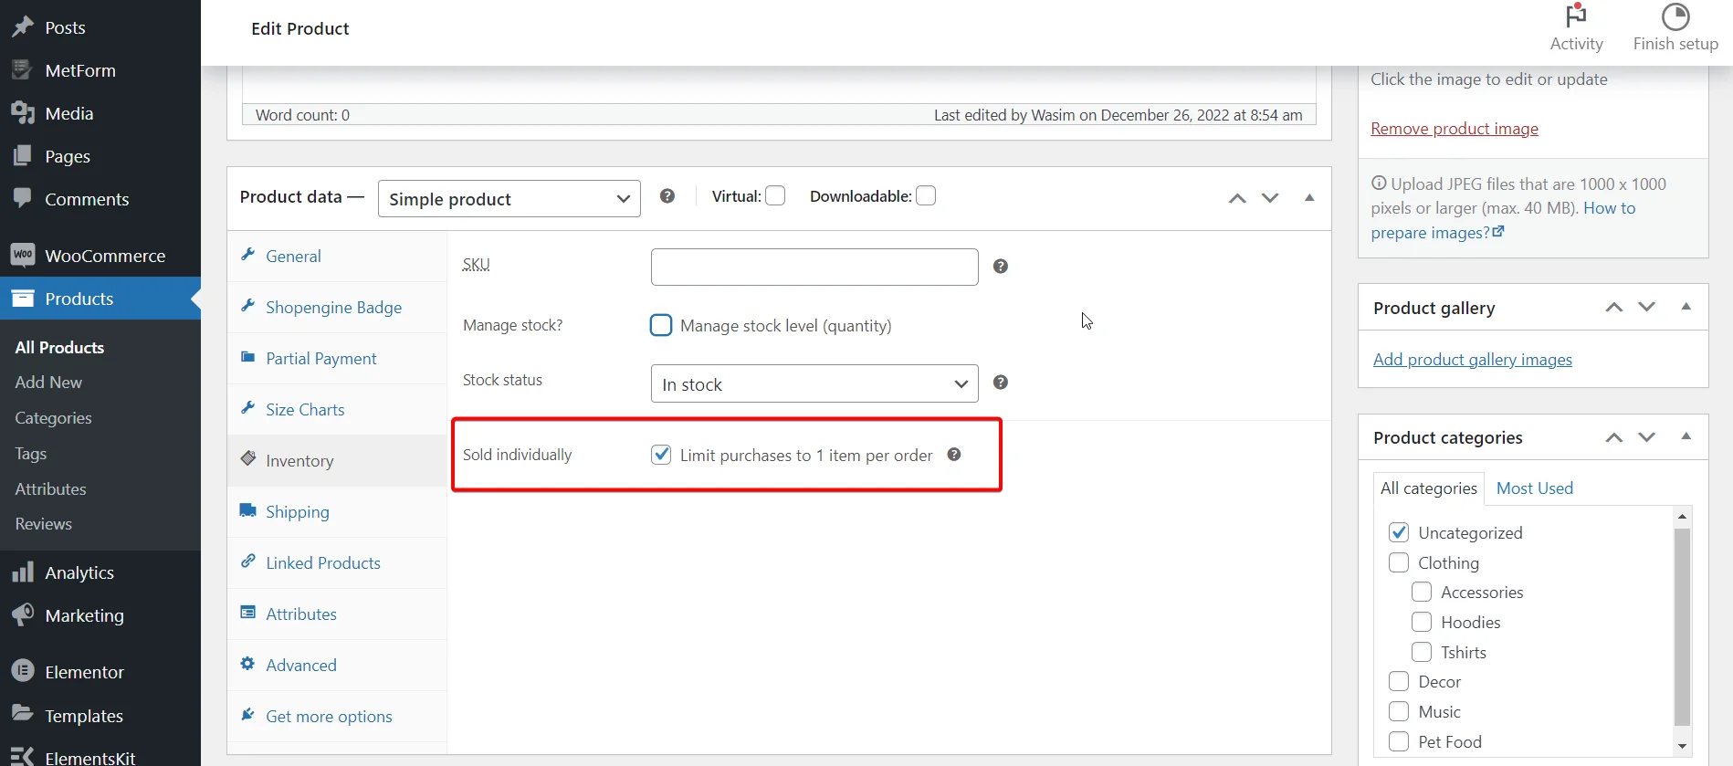Open the Shopengine Badge tab

click(337, 308)
